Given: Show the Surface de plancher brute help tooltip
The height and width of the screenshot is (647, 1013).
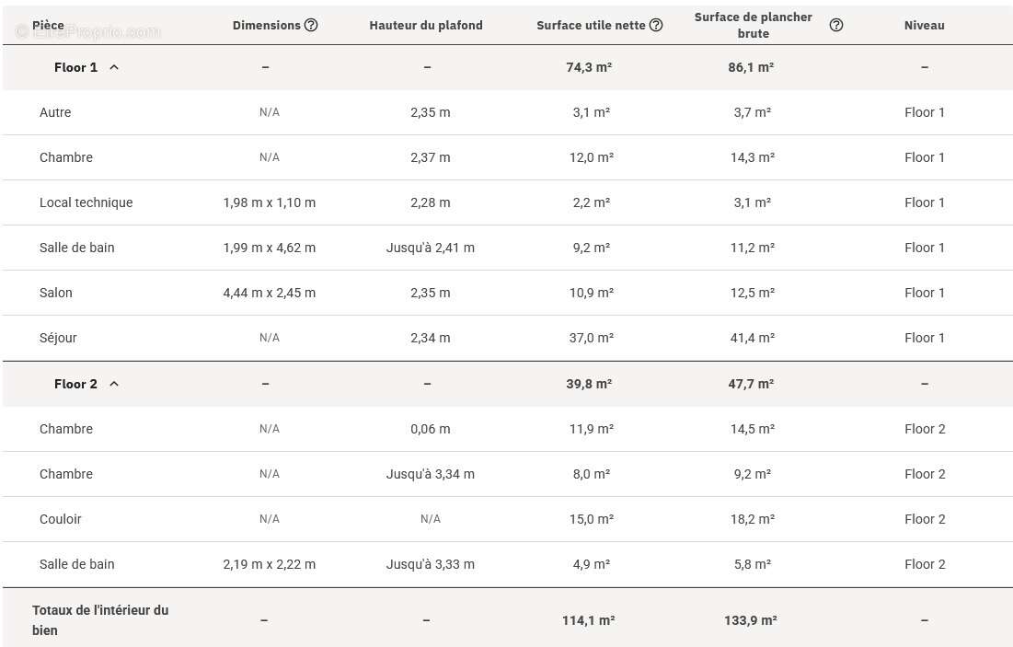Looking at the screenshot, I should point(836,25).
